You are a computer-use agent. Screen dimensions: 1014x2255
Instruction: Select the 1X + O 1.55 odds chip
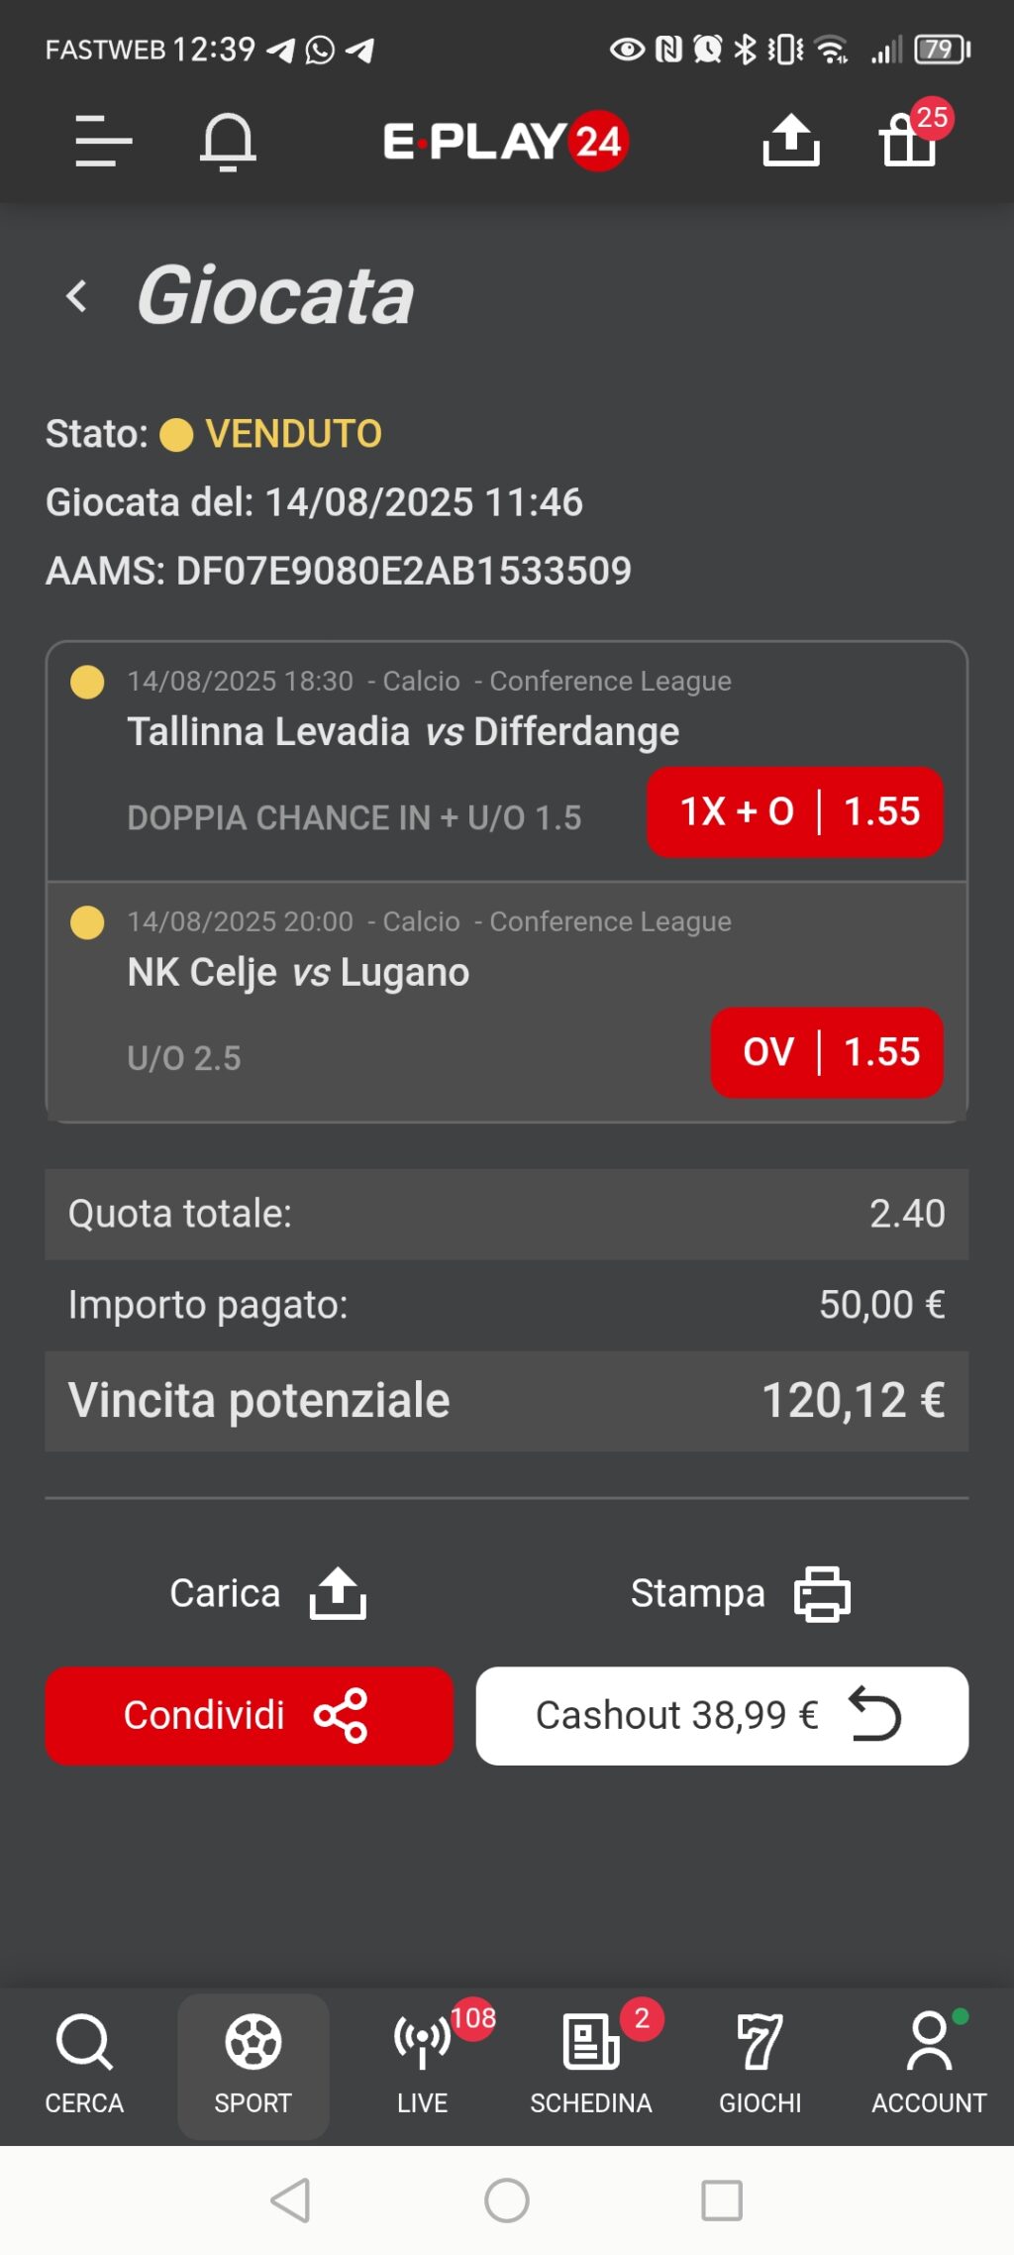tap(795, 811)
